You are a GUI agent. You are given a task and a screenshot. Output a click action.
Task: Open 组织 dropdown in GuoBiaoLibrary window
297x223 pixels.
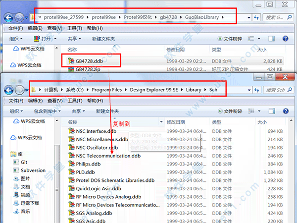[16, 39]
